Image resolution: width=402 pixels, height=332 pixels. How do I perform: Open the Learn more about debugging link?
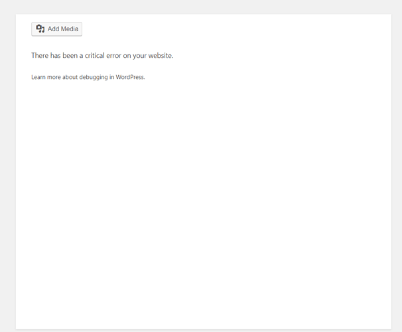tap(88, 77)
